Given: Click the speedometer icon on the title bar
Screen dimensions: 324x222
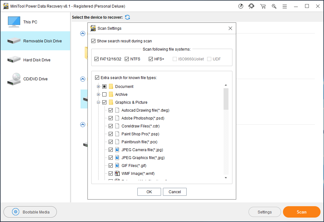Looking at the screenshot, I should (240, 6).
